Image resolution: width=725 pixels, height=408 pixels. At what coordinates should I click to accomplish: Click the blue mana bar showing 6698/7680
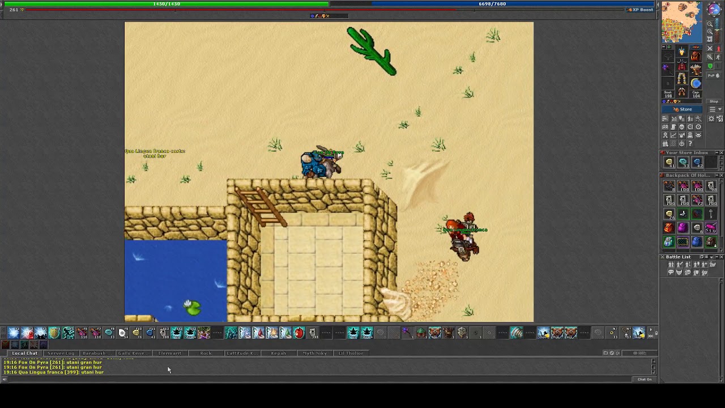pyautogui.click(x=492, y=4)
